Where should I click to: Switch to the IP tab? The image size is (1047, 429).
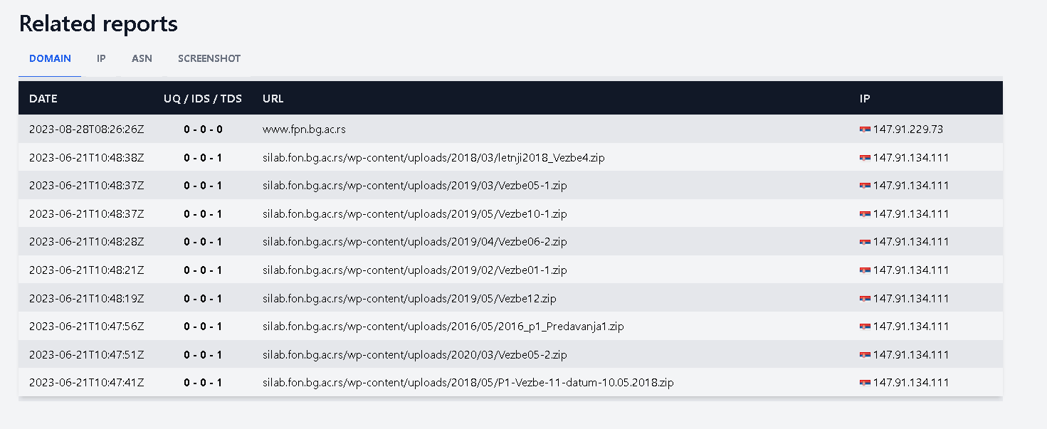pos(101,59)
